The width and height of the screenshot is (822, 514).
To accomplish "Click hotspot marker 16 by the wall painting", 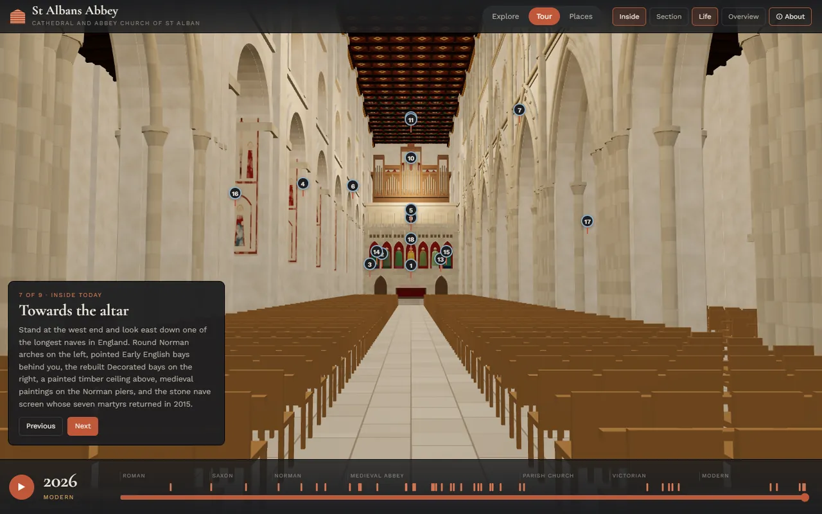I will [235, 193].
